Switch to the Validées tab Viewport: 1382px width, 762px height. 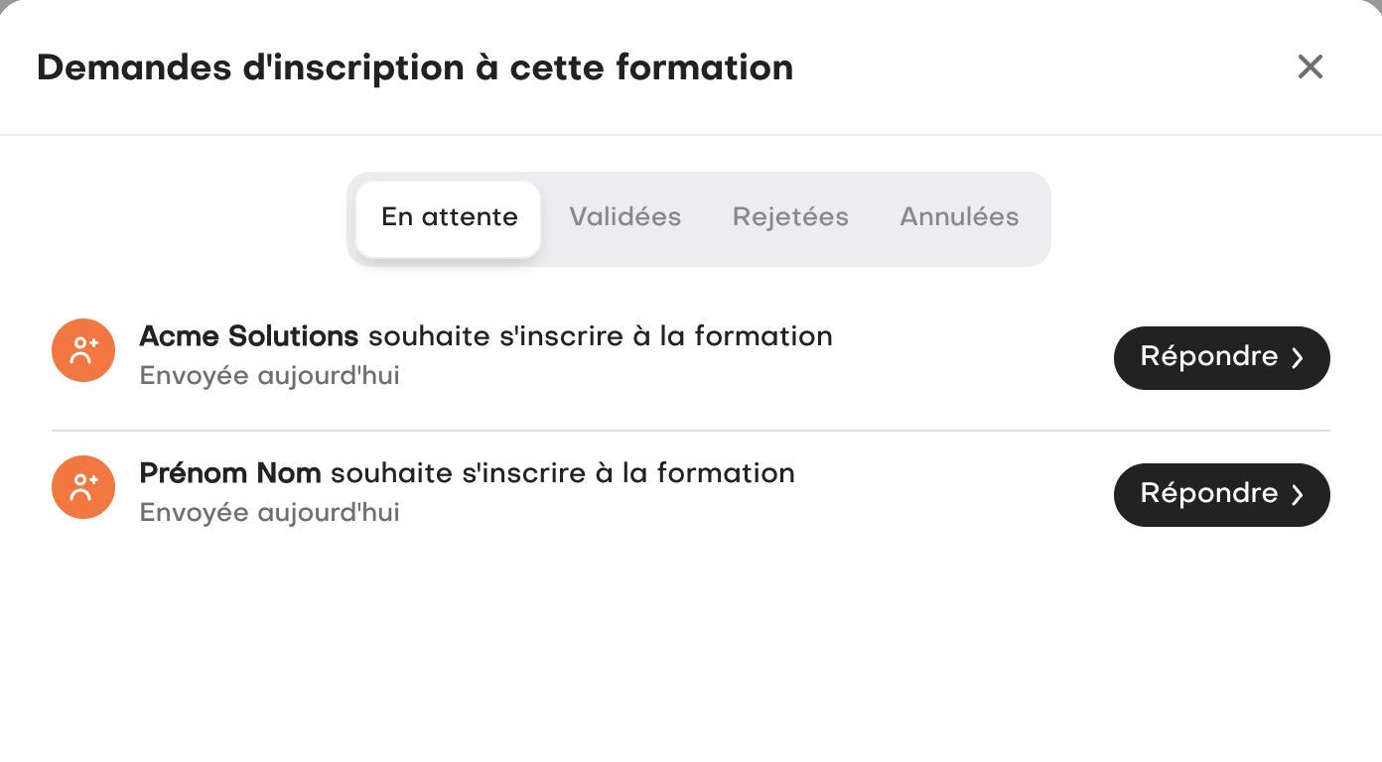pos(624,218)
